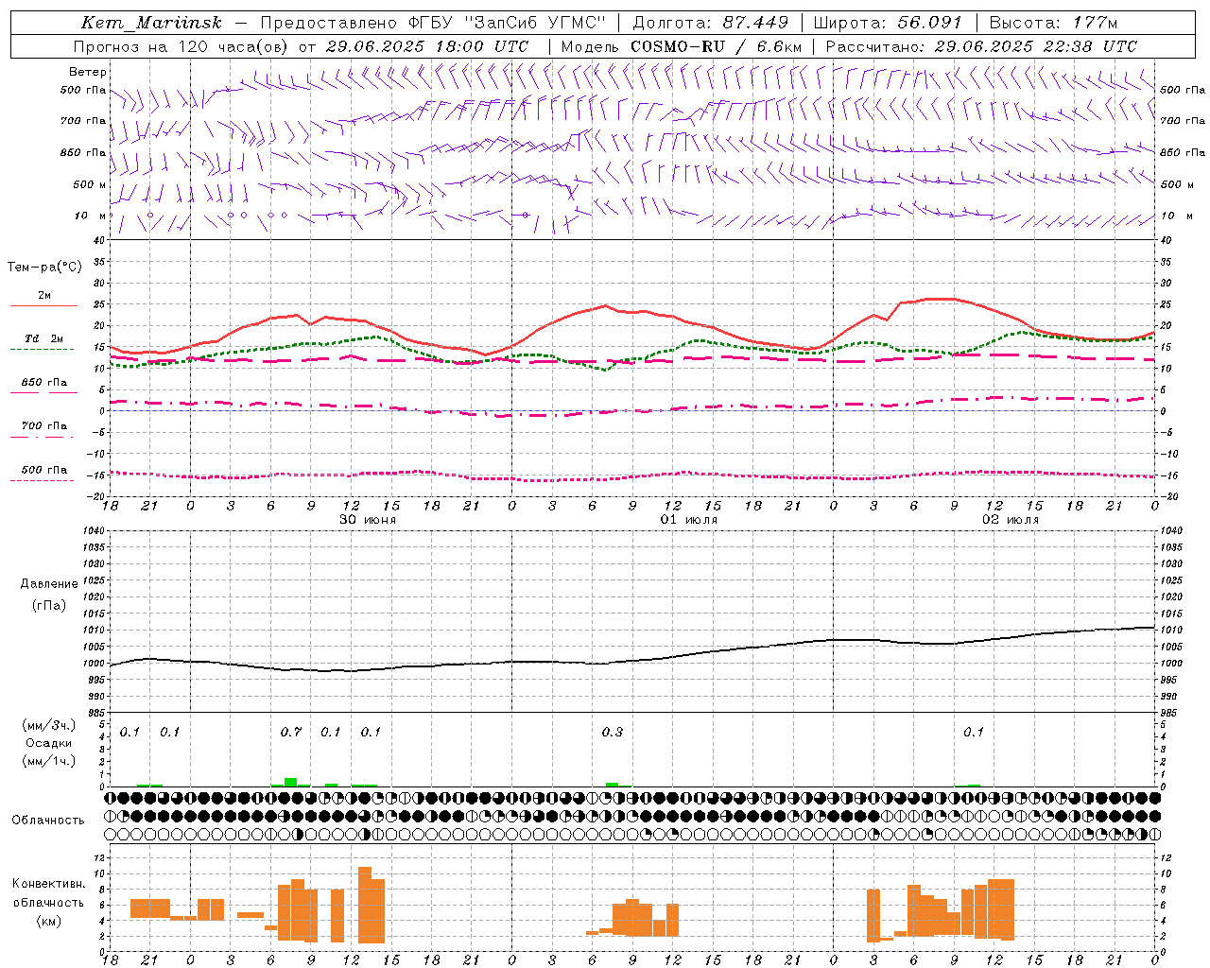Click the latitude value 56.091

930,23
